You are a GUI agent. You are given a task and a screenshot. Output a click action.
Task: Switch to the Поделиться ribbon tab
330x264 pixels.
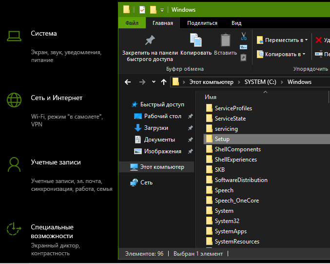[x=202, y=23]
